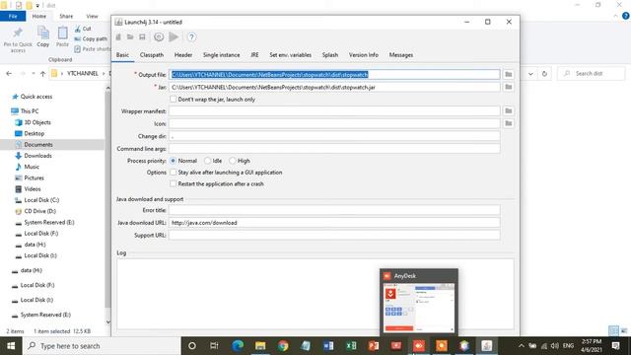
Task: Open Explorer File menu
Action: [13, 16]
